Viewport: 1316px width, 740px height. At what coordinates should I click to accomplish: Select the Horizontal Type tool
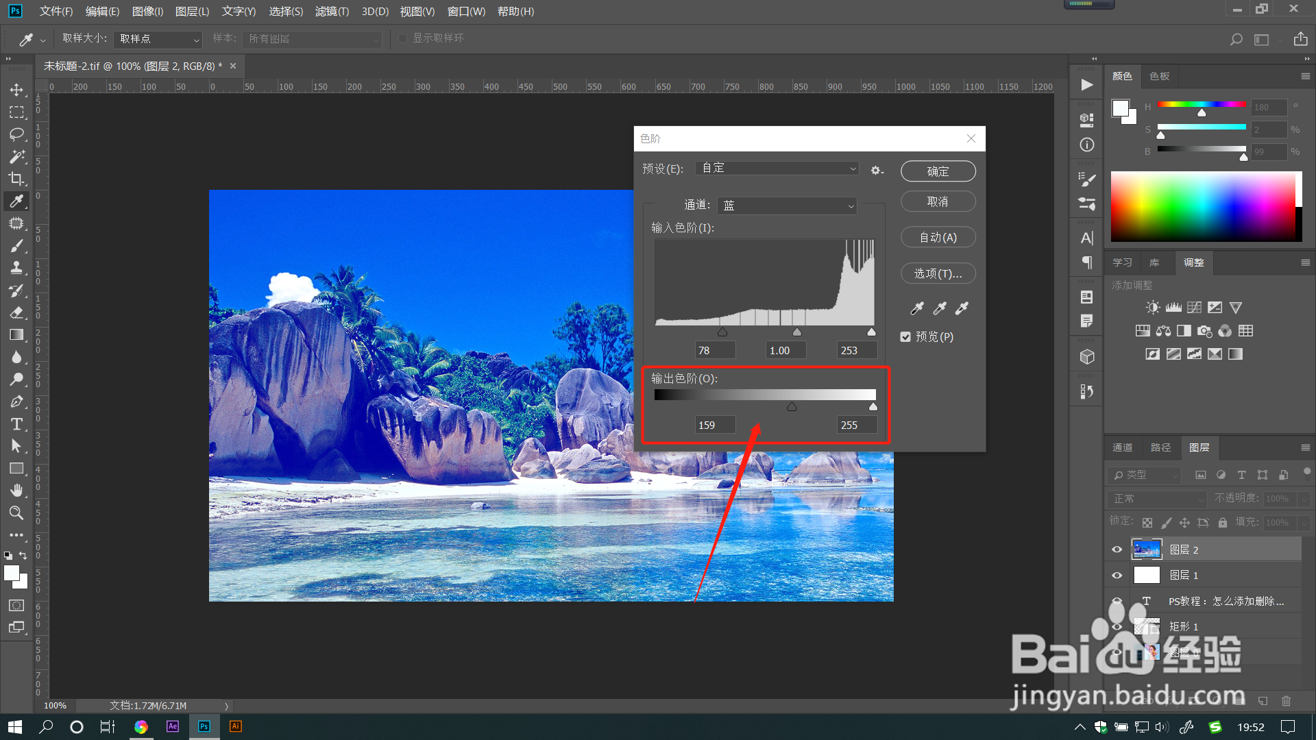click(x=16, y=424)
